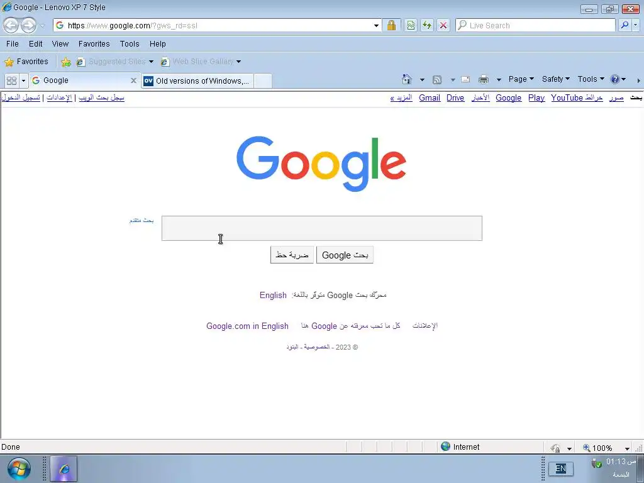The width and height of the screenshot is (644, 483).
Task: Click the blue Help question-mark icon
Action: tap(615, 79)
